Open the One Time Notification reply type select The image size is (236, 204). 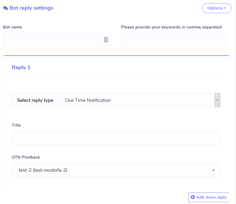[139, 100]
